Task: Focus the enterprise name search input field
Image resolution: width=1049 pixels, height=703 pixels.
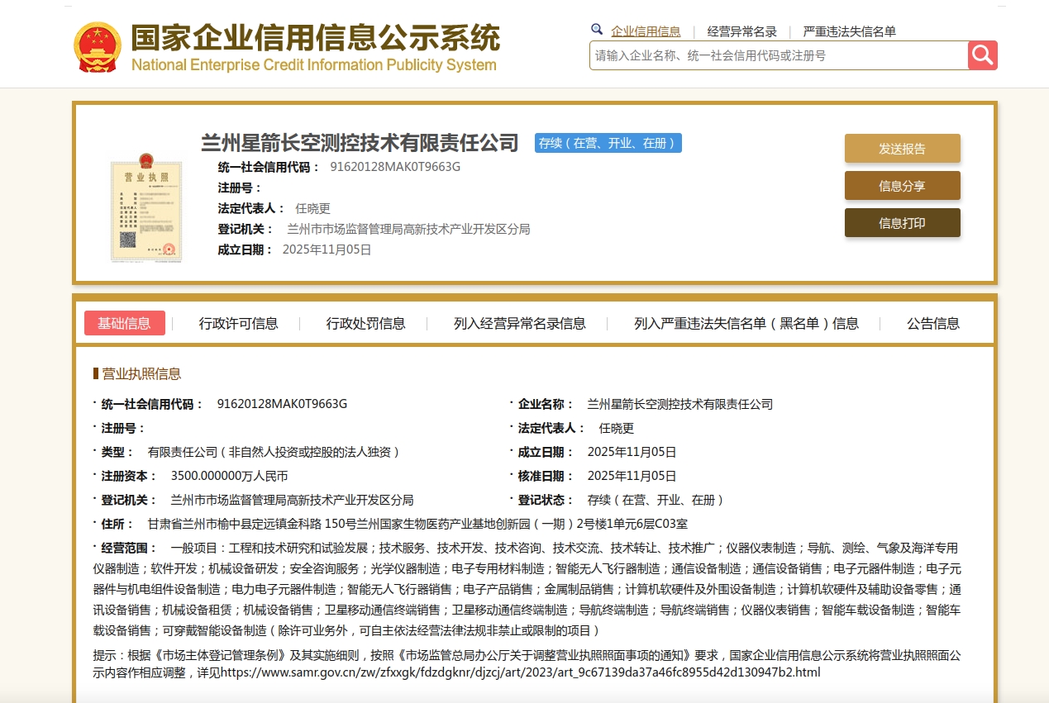Action: [779, 55]
